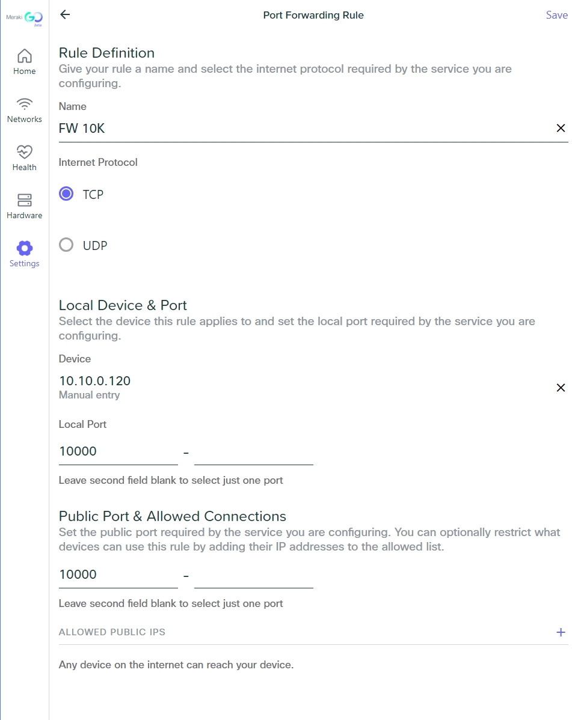Click the back arrow at the top
Viewport: 572px width, 720px height.
64,14
